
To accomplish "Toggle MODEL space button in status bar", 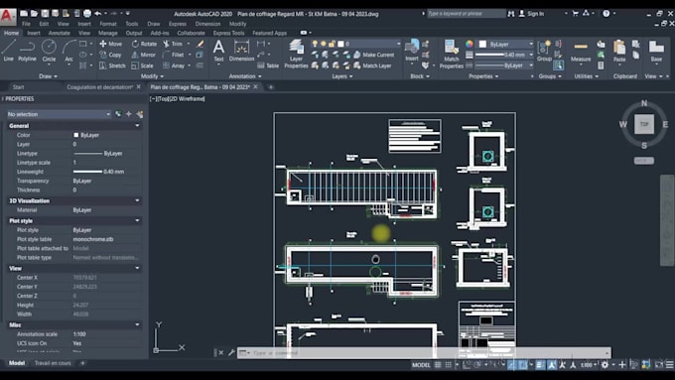I will click(421, 365).
